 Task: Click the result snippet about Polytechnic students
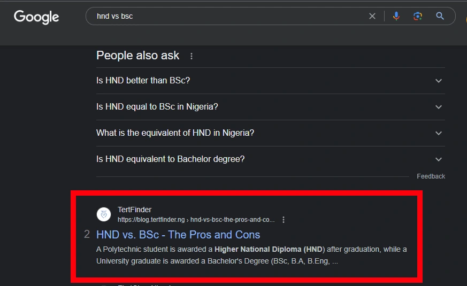click(x=251, y=255)
